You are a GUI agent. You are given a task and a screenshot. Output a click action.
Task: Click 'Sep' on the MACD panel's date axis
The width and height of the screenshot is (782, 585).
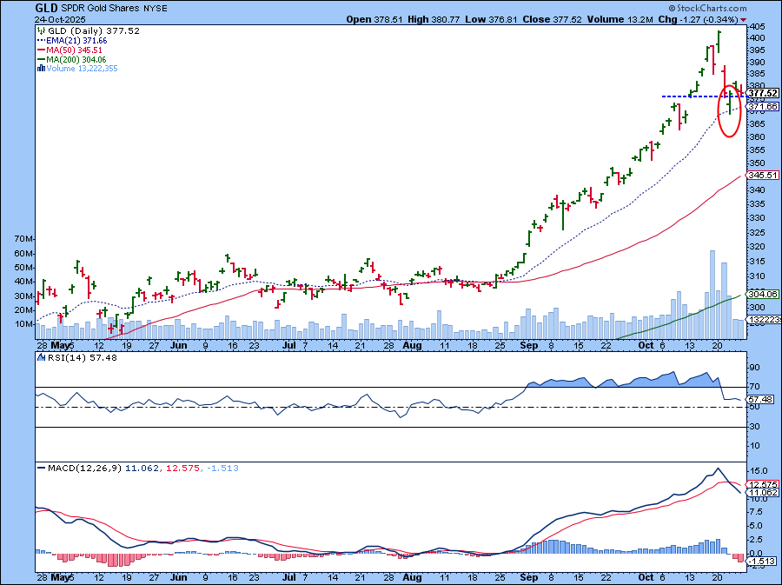tap(528, 577)
